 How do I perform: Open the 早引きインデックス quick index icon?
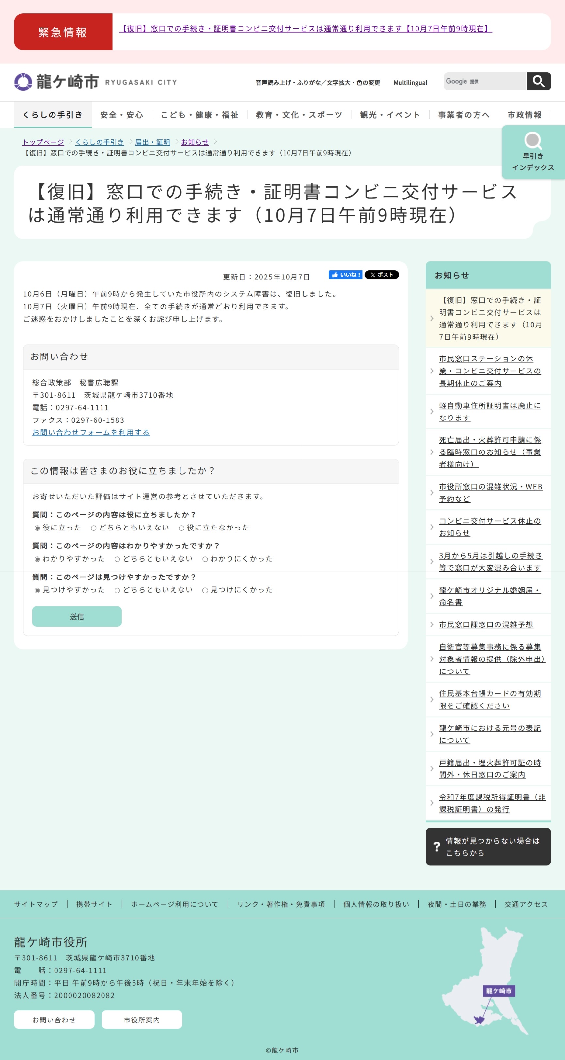tap(533, 151)
